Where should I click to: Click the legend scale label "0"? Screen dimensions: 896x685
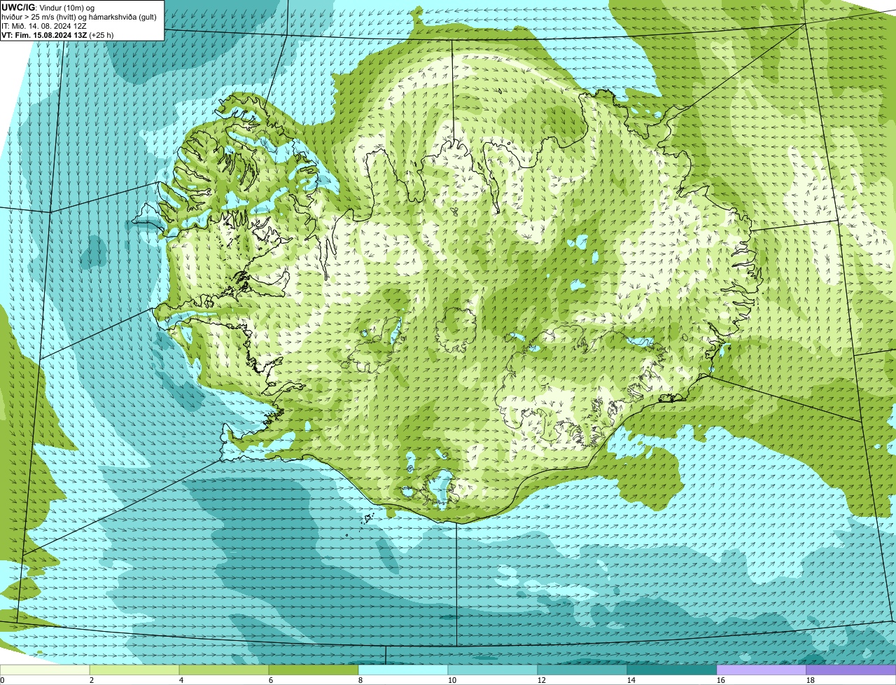(2, 680)
